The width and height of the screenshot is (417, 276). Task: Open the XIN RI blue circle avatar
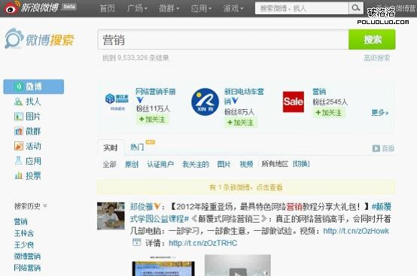pyautogui.click(x=205, y=102)
